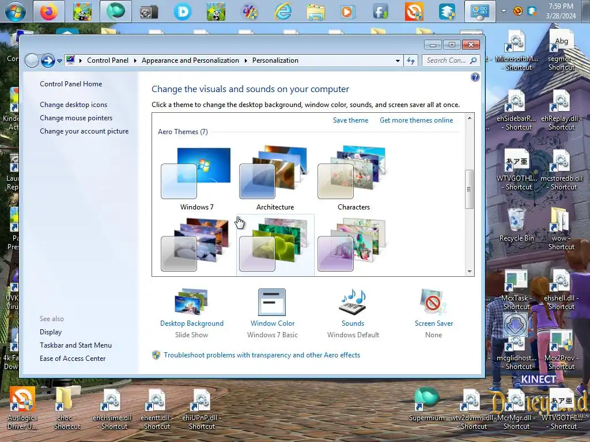Open ehshell.dll - Shortcut on desktop
Screen dimensions: 590x442
coord(561,289)
